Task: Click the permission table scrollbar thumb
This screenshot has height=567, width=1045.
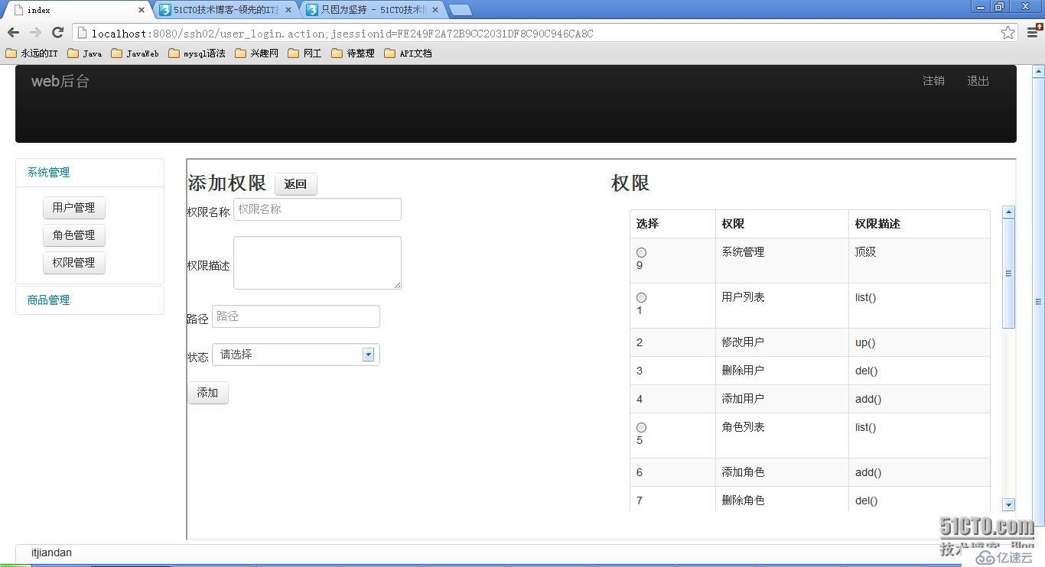Action: 1008,274
